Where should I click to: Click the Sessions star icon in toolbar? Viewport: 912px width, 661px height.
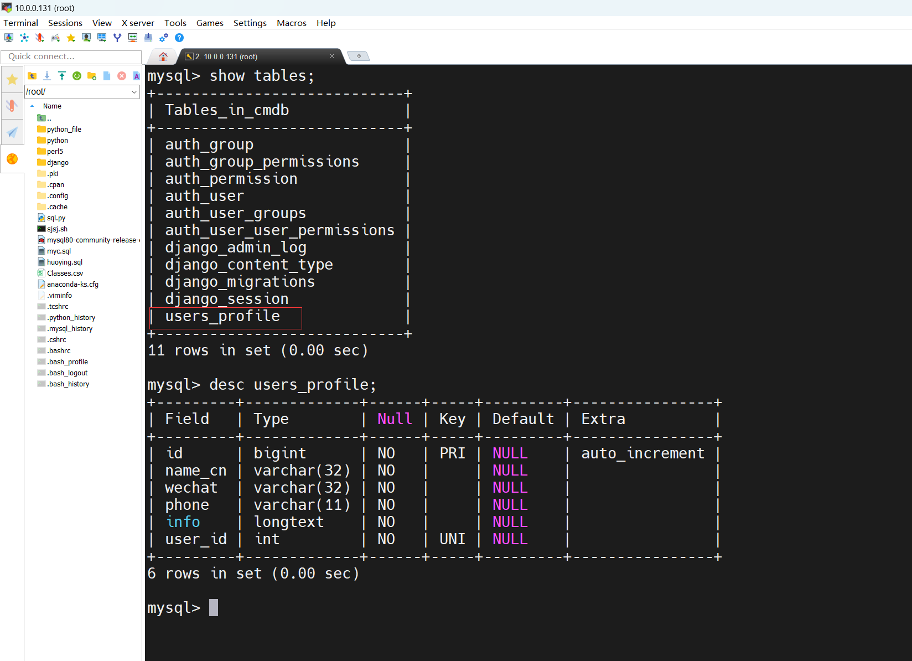coord(71,38)
